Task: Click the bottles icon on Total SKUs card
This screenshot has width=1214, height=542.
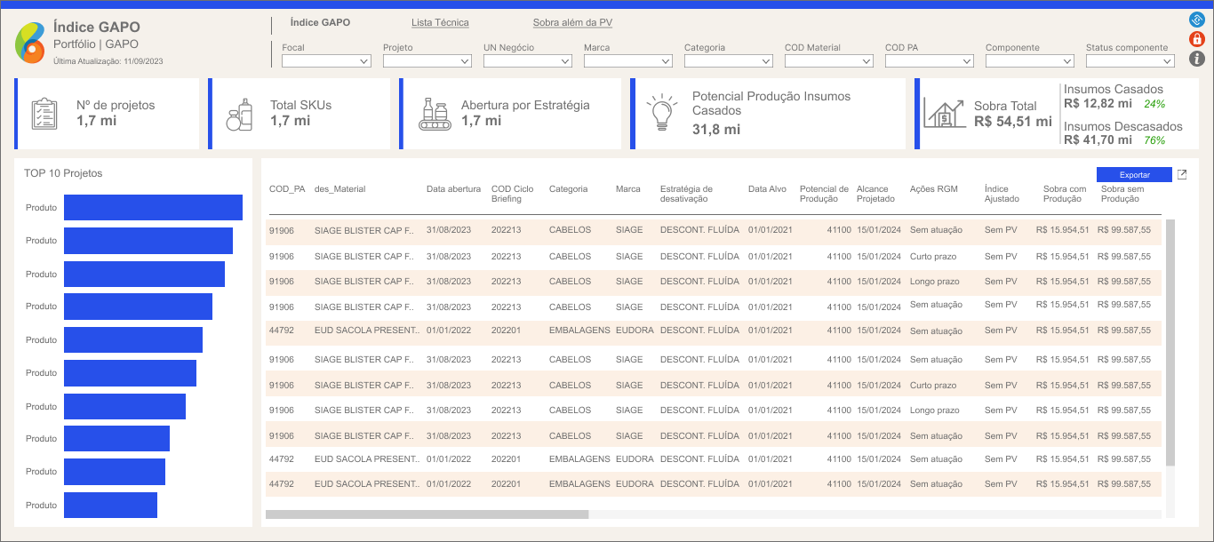Action: pos(239,114)
